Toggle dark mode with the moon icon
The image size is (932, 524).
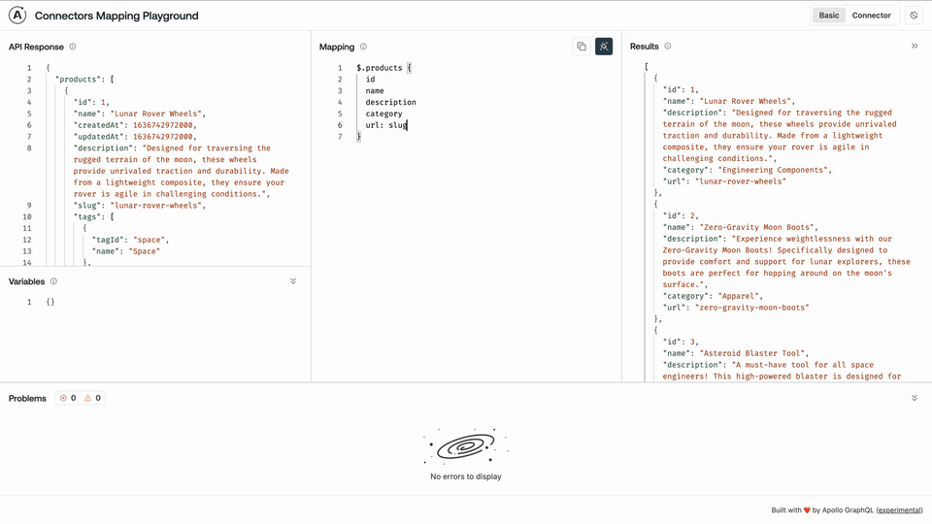click(914, 16)
